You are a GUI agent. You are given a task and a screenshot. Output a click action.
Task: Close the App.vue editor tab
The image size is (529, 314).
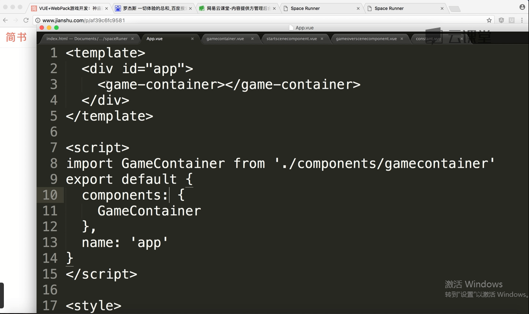[x=193, y=39]
